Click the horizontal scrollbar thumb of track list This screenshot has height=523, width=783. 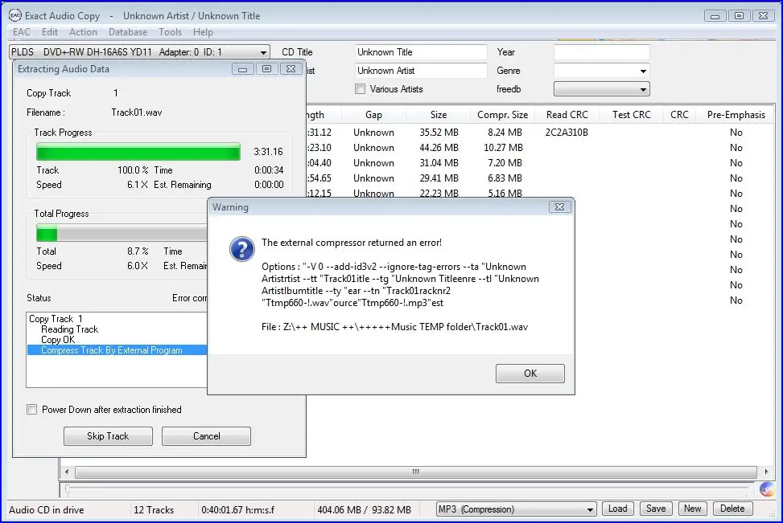click(415, 472)
